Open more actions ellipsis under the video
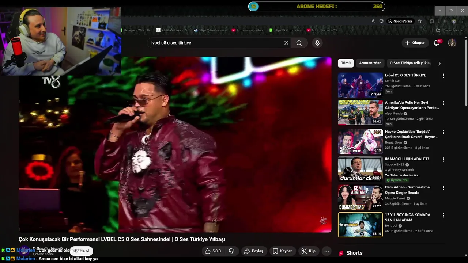468x263 pixels. pyautogui.click(x=327, y=251)
